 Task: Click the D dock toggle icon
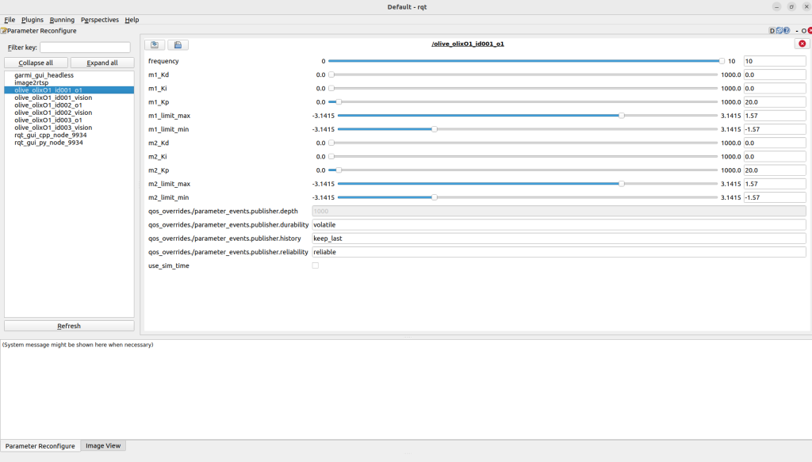772,31
